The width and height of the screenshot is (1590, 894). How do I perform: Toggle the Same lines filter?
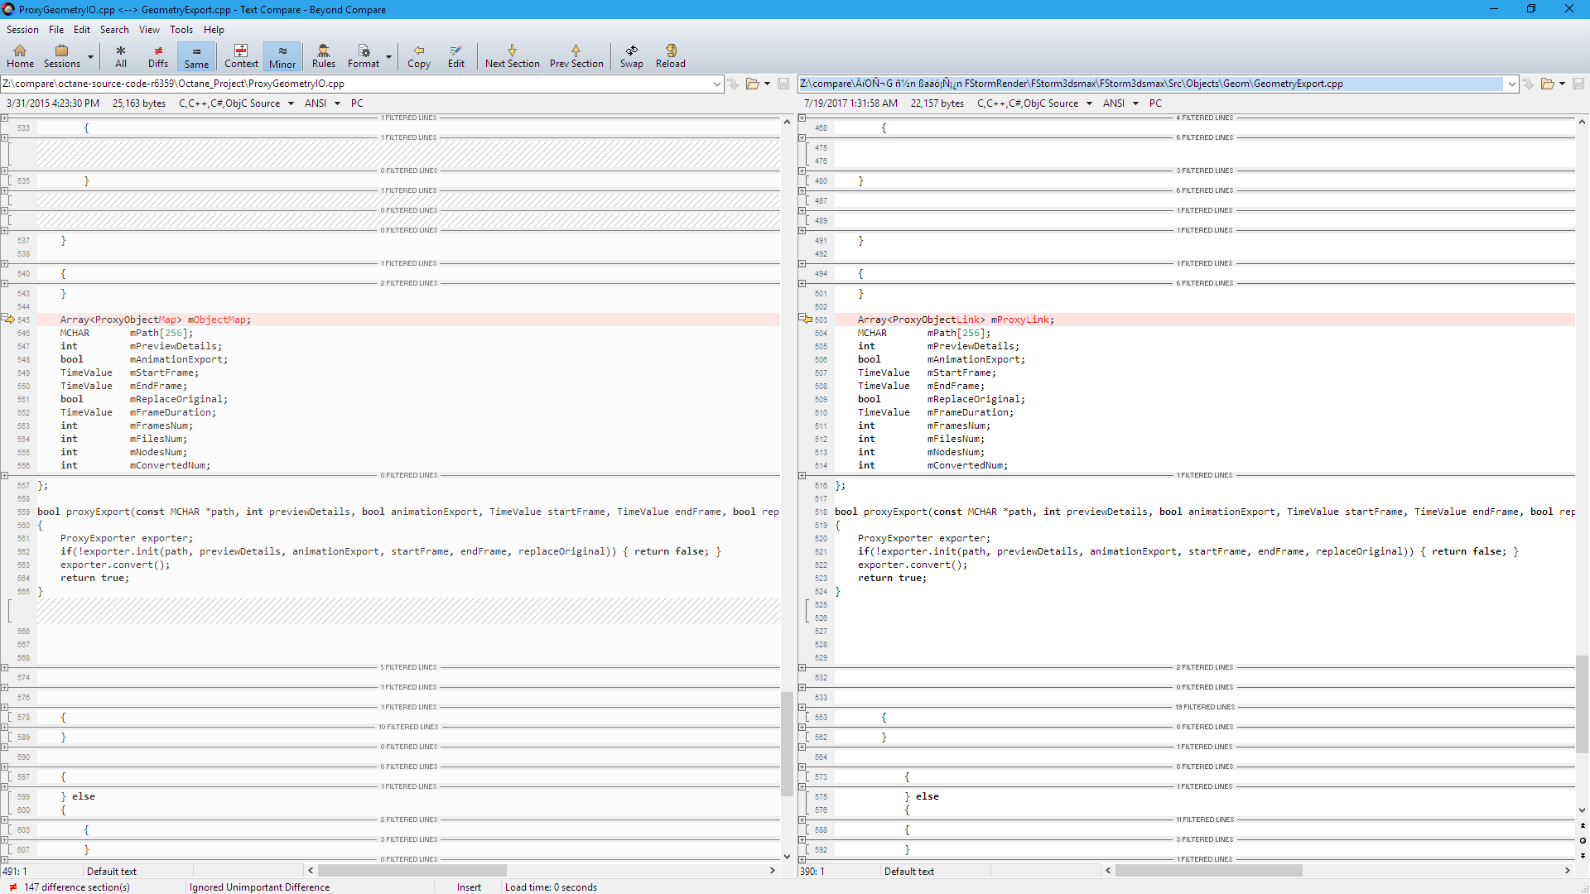[x=196, y=55]
